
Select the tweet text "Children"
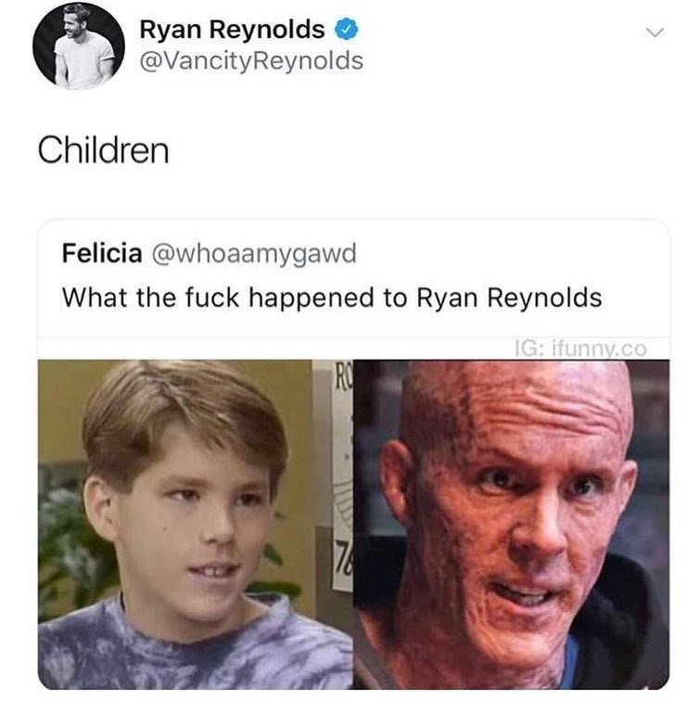[104, 150]
